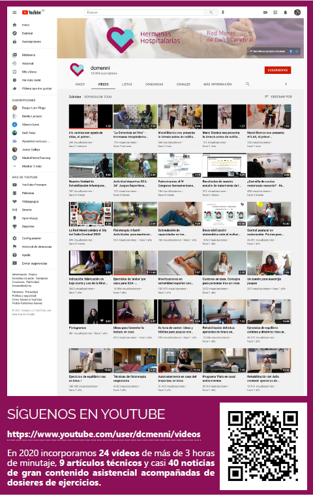The height and width of the screenshot is (496, 313).
Task: Open the Ordenar por sort dropdown
Action: click(x=278, y=97)
